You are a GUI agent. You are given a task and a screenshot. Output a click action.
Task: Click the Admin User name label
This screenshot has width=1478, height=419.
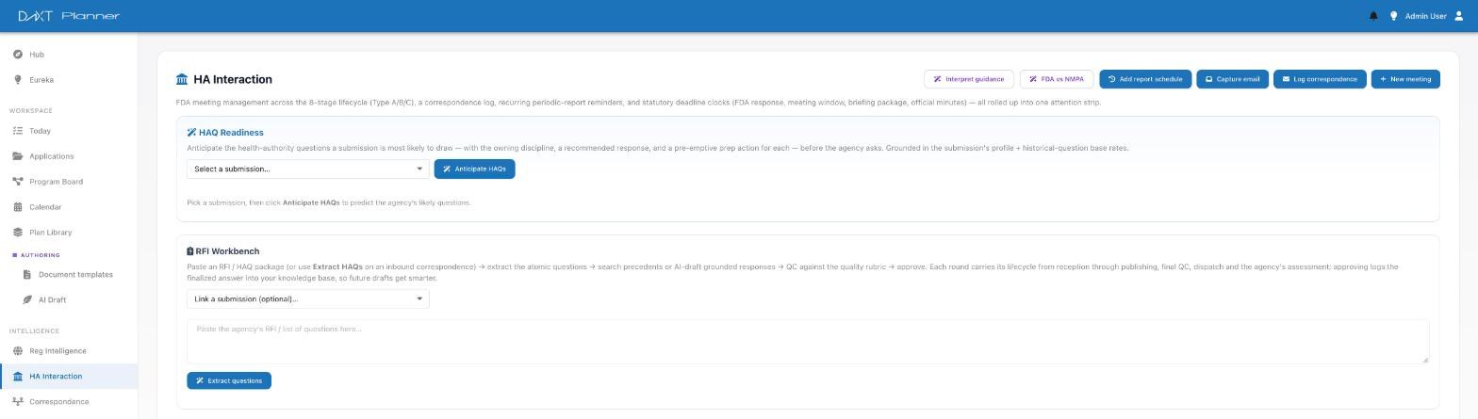pyautogui.click(x=1425, y=16)
